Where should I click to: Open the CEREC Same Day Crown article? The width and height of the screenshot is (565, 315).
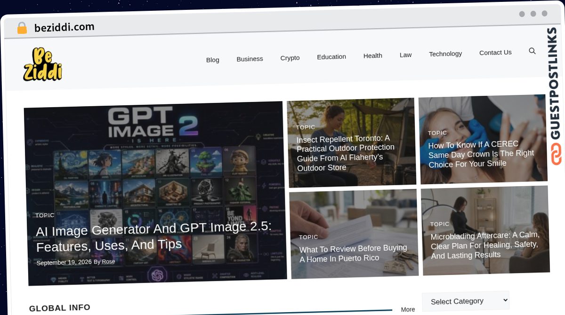coord(481,154)
